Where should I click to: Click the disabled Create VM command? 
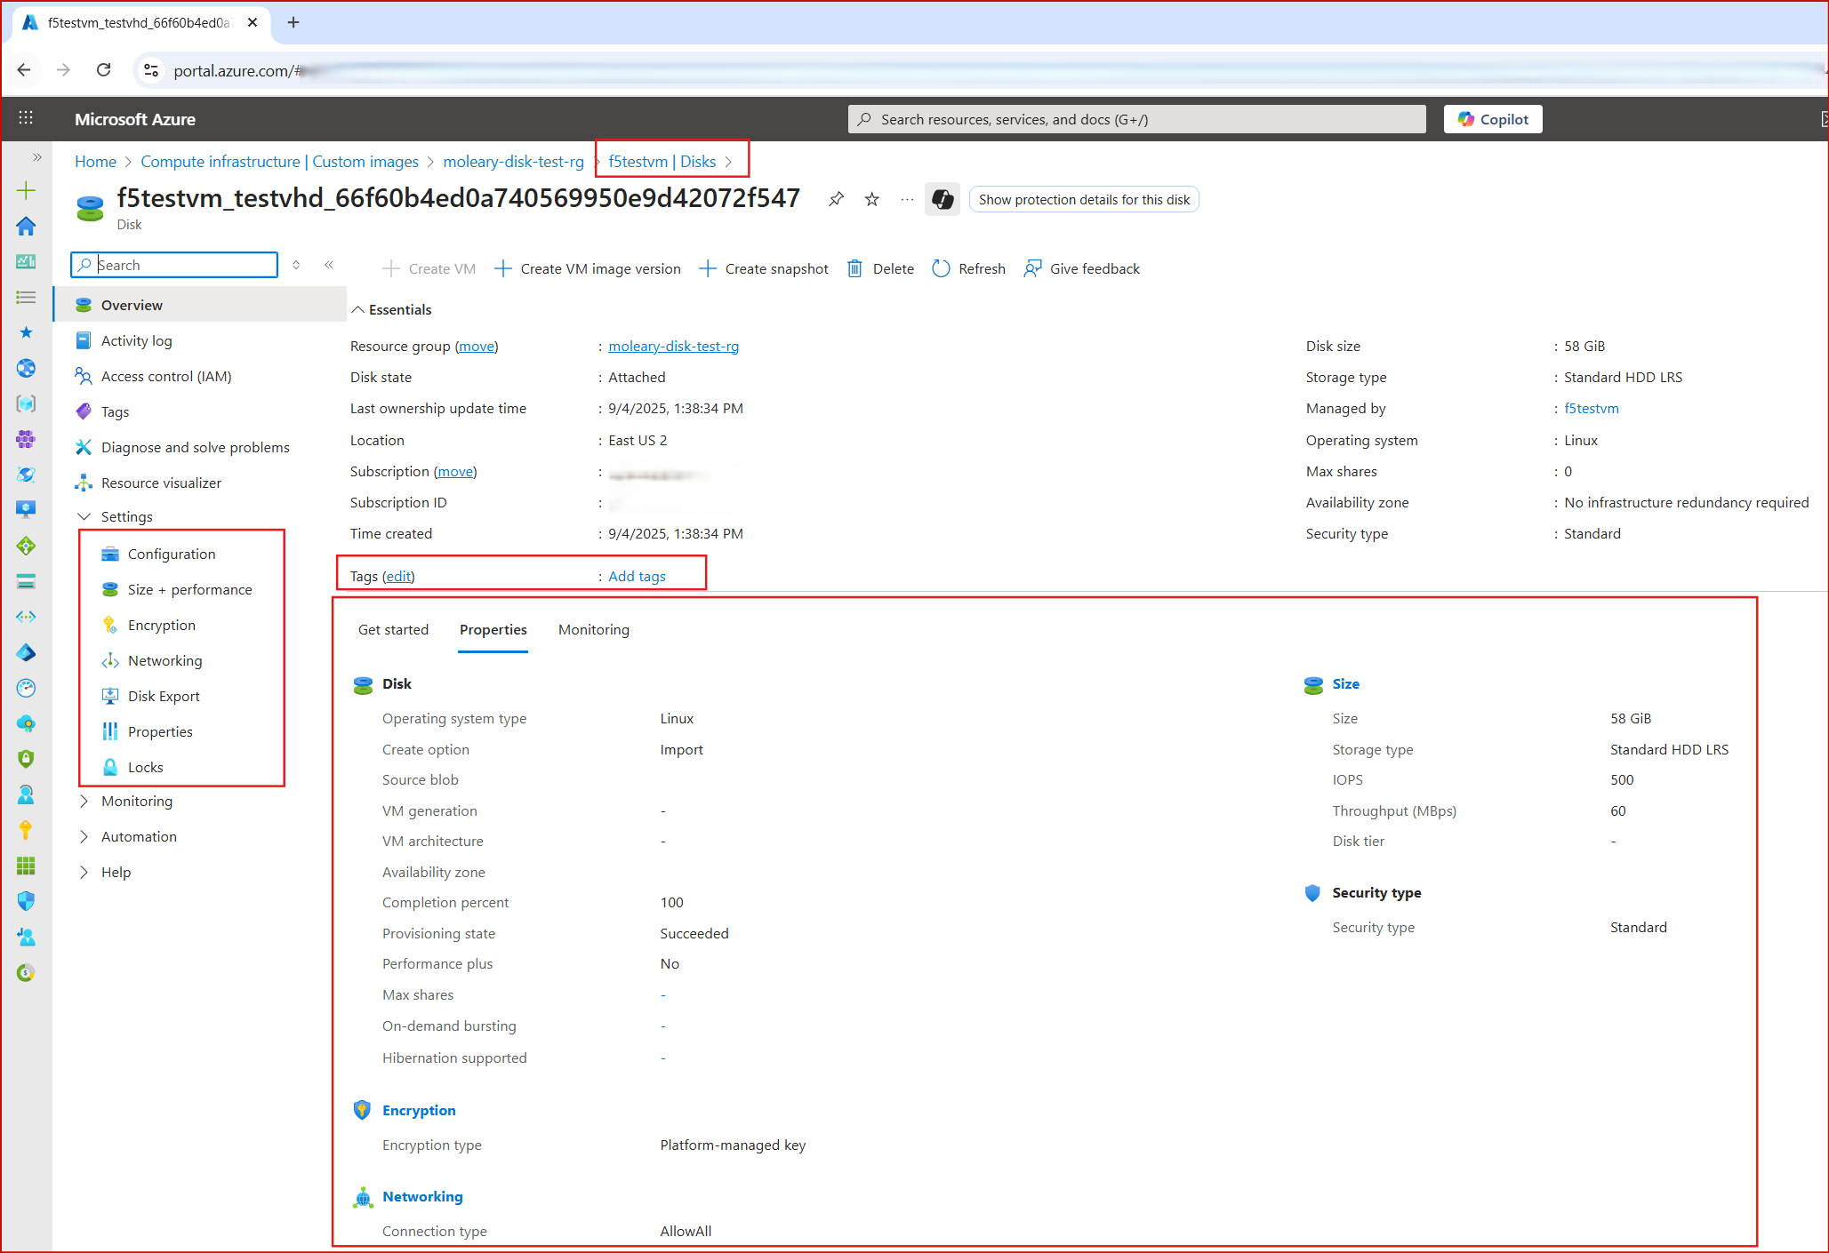click(x=429, y=268)
